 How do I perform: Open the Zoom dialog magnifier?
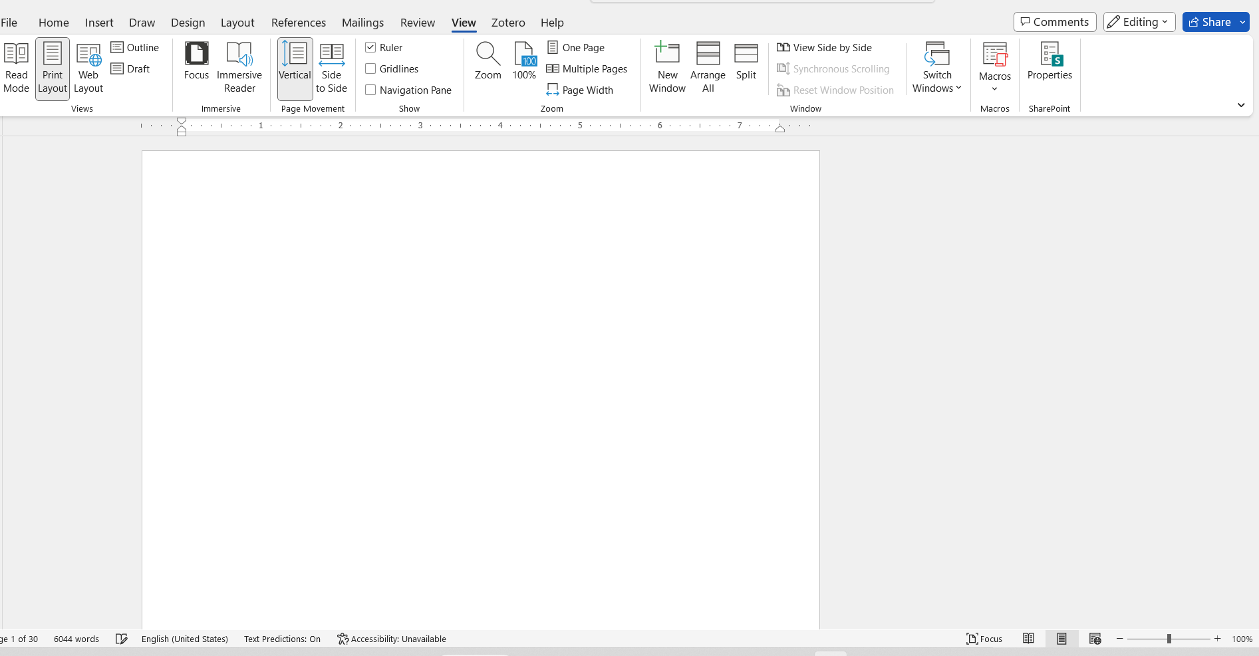click(x=488, y=62)
